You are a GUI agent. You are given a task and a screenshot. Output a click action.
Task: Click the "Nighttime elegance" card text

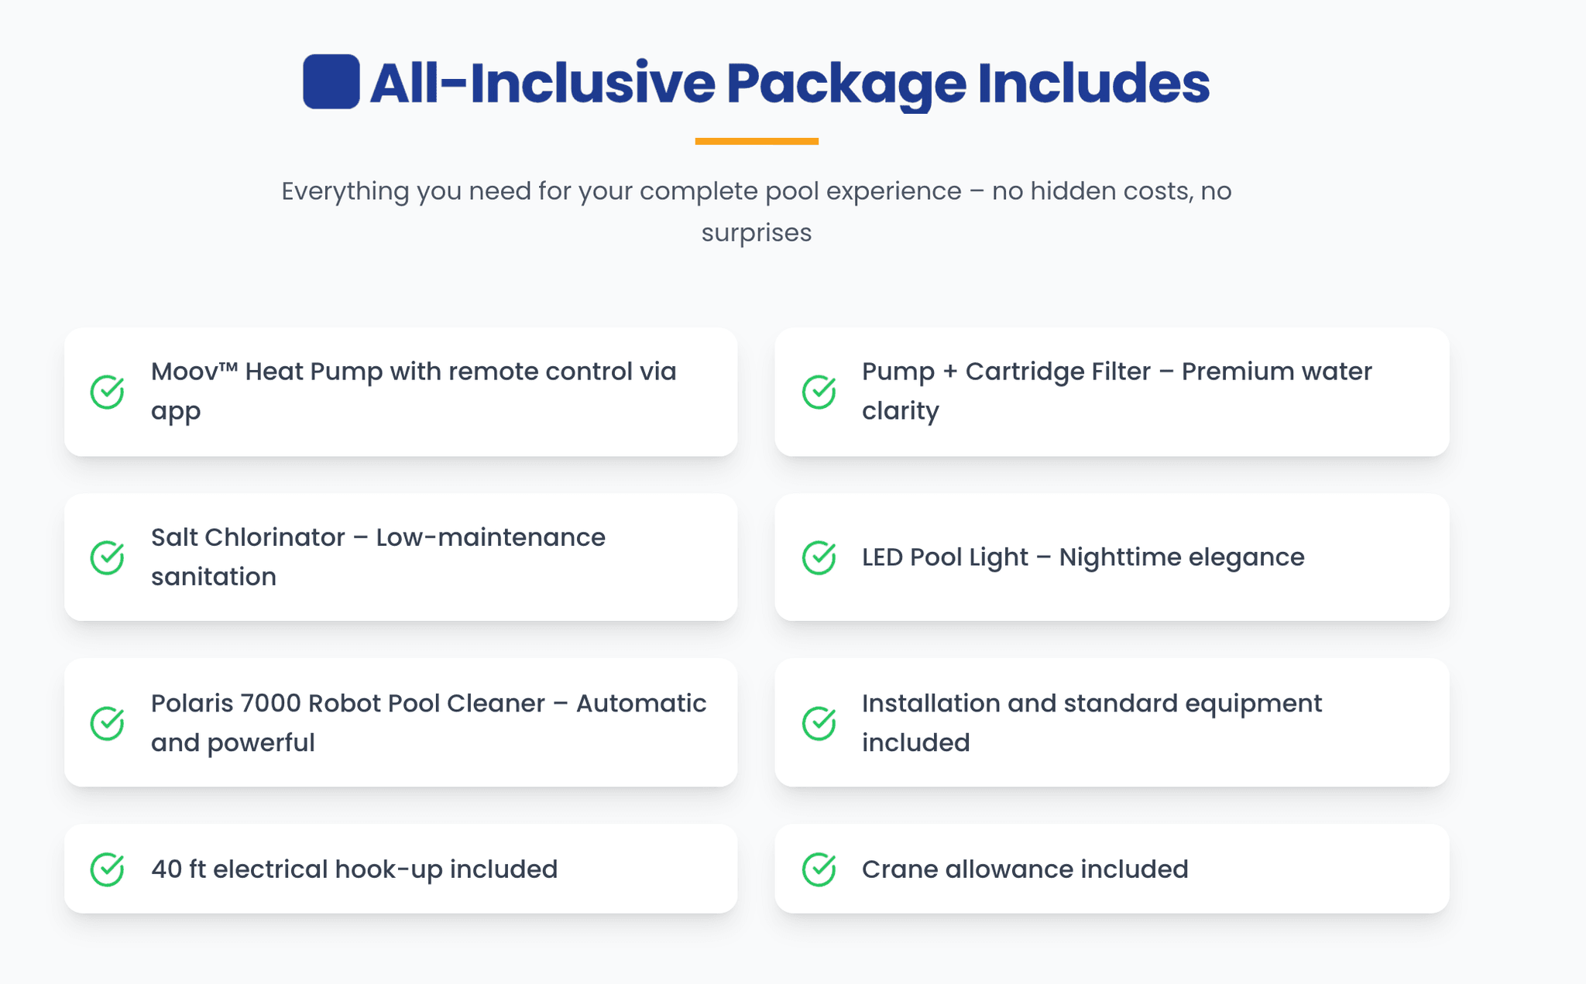click(1083, 557)
